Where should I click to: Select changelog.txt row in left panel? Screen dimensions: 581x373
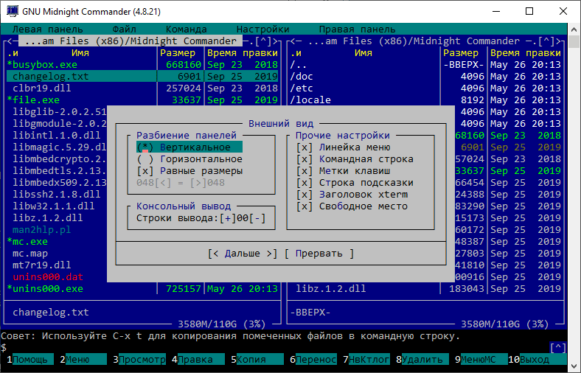pos(142,77)
